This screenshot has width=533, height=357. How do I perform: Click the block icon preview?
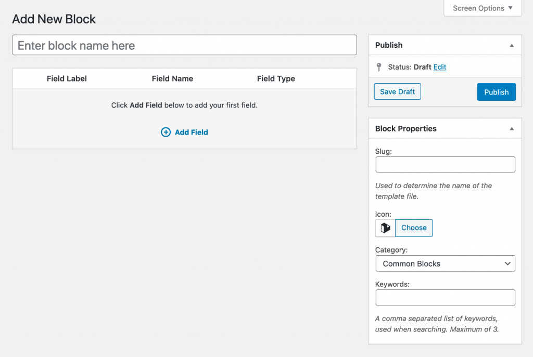tap(385, 228)
